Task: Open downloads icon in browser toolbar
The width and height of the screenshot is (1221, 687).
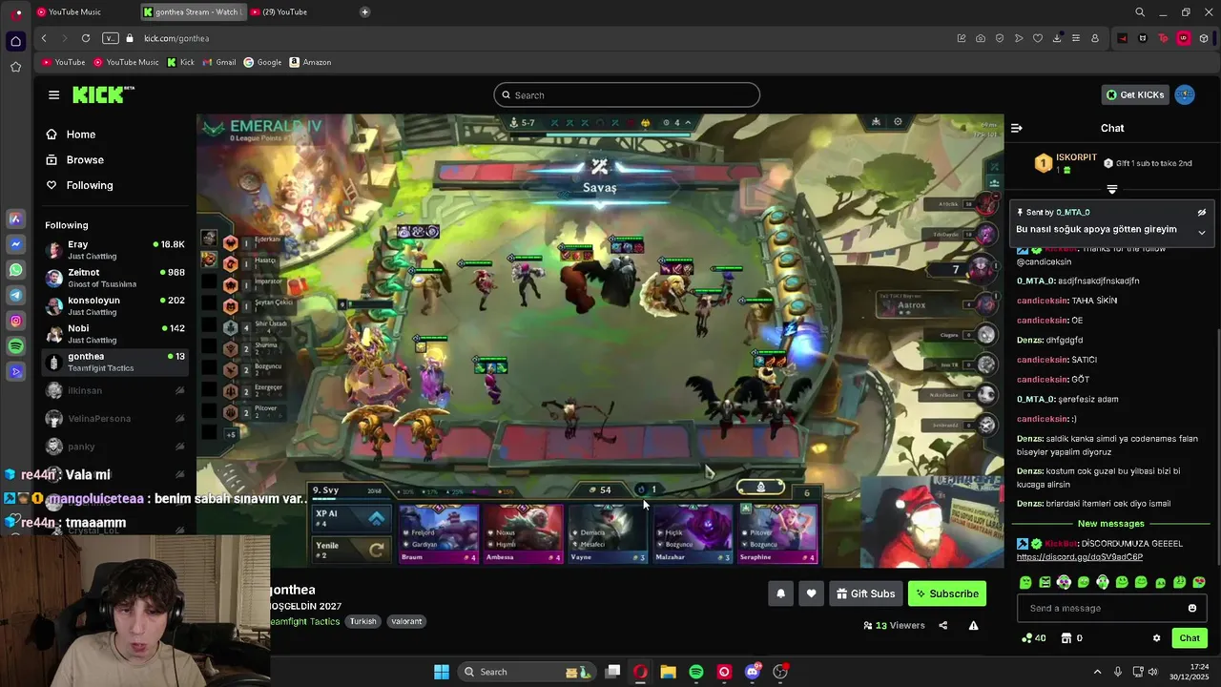Action: pyautogui.click(x=1057, y=38)
